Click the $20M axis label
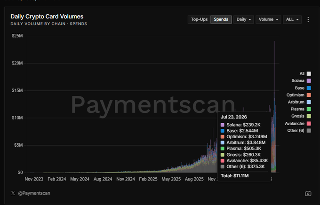 click(17, 63)
